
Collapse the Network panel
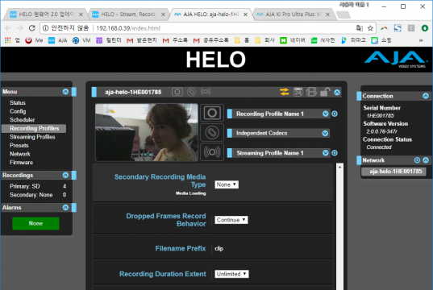[426, 160]
